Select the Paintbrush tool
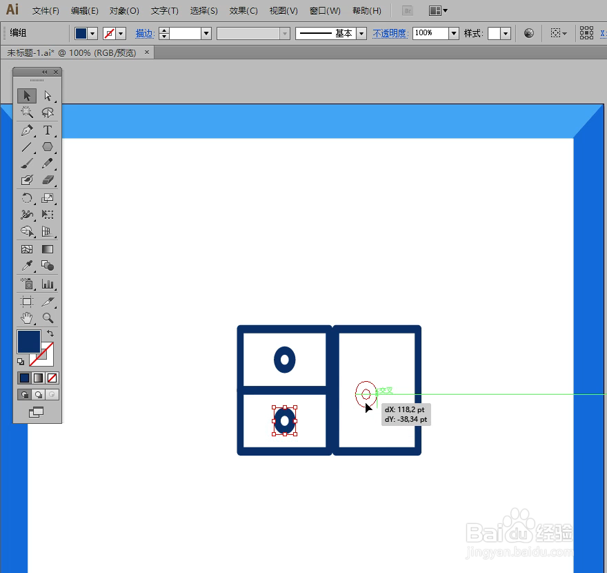 click(27, 164)
